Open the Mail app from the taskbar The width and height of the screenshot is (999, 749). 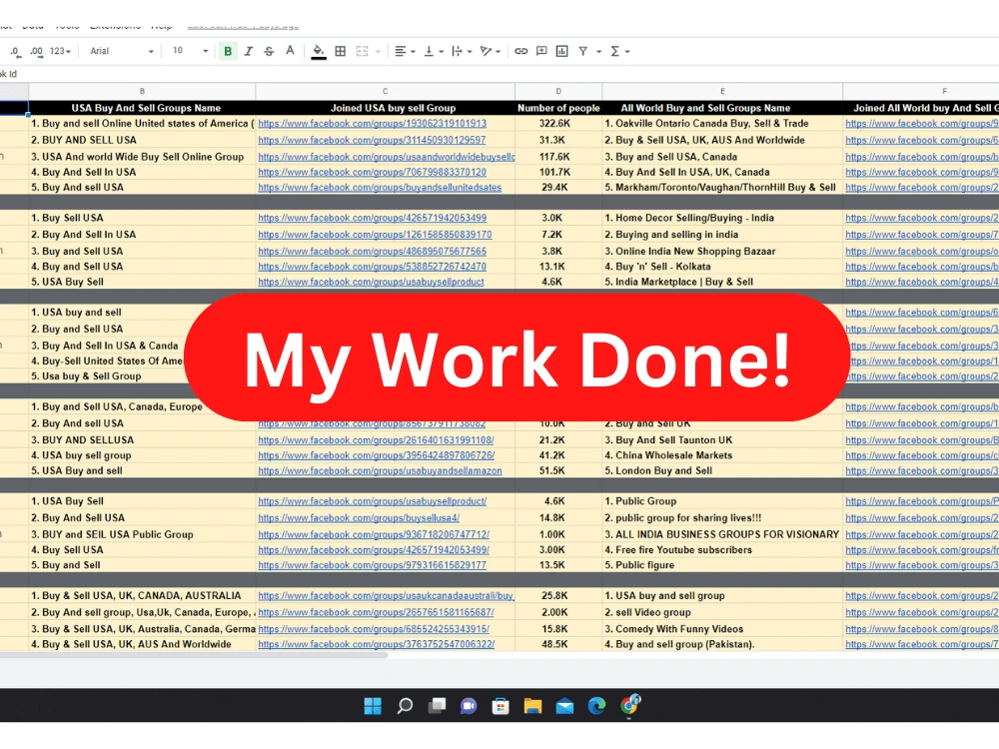tap(564, 706)
